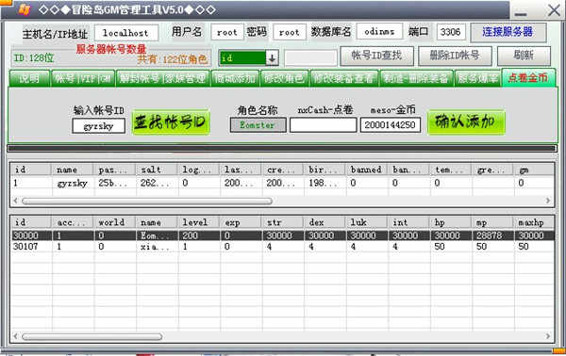
Task: Switch to the 解封帐号|家族管理 tab
Action: 163,78
